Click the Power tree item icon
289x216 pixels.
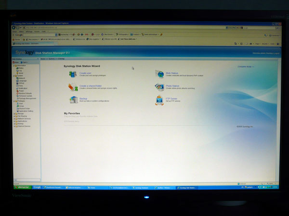(x=17, y=91)
